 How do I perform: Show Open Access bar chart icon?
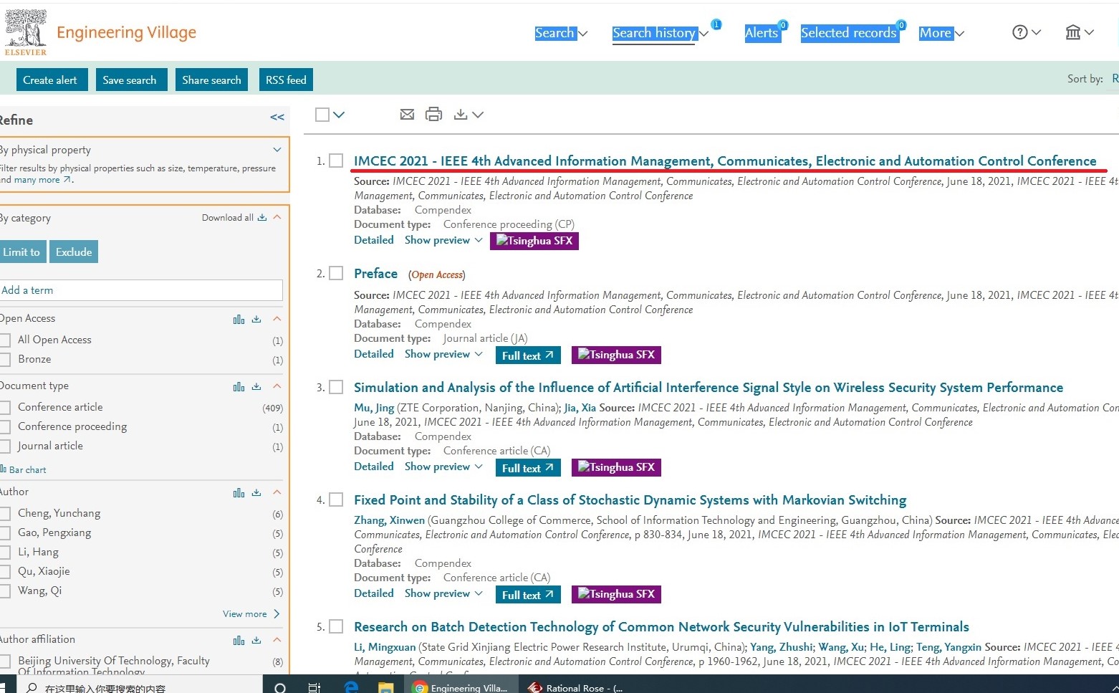[239, 320]
